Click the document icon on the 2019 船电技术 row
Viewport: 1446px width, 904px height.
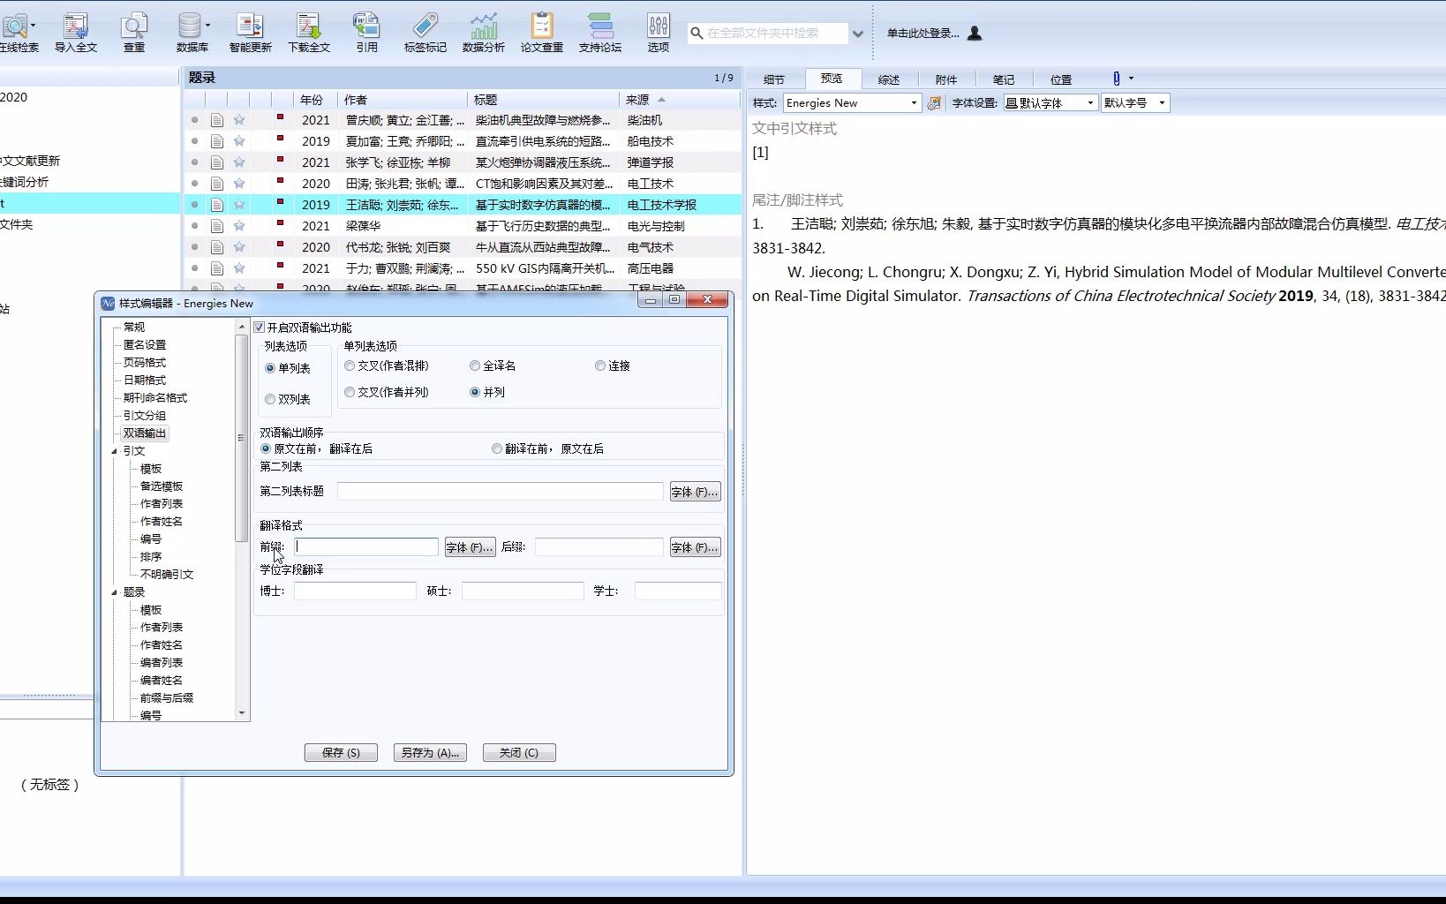click(x=217, y=141)
